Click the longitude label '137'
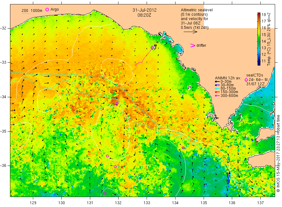Screen dimensions: 282x207 coord(260,203)
